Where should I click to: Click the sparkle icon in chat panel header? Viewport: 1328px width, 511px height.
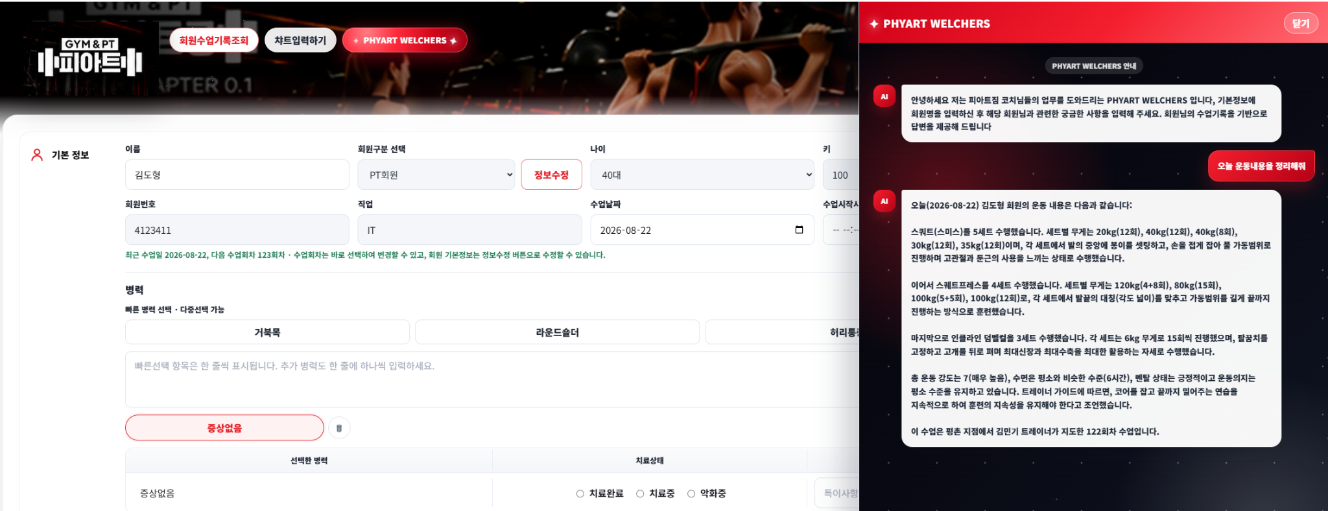(x=874, y=24)
